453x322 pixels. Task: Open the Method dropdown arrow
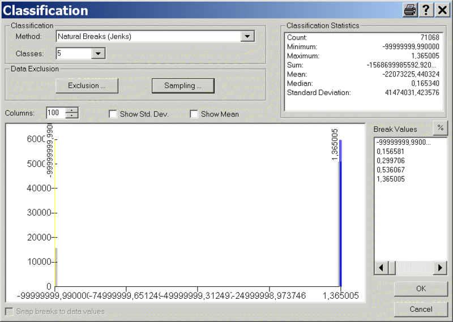(247, 36)
